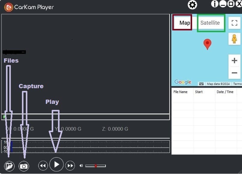Click the Z: 0.0000 G reading
The height and width of the screenshot is (174, 242).
pyautogui.click(x=115, y=129)
